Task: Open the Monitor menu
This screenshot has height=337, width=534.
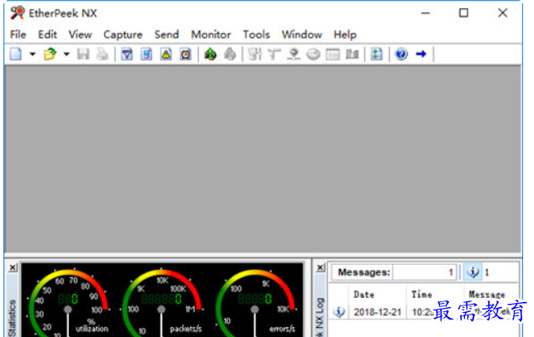Action: pos(210,34)
